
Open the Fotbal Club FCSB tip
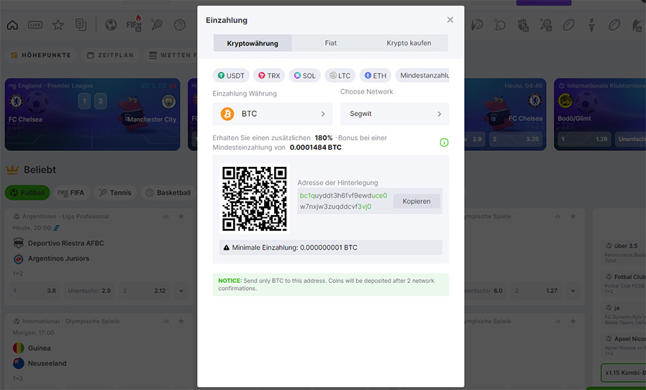point(625,283)
